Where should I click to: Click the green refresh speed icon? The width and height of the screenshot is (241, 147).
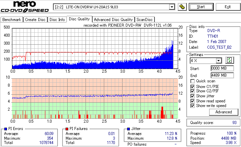pos(229,60)
